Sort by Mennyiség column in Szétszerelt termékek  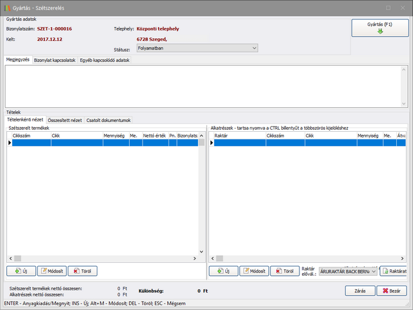pos(116,136)
